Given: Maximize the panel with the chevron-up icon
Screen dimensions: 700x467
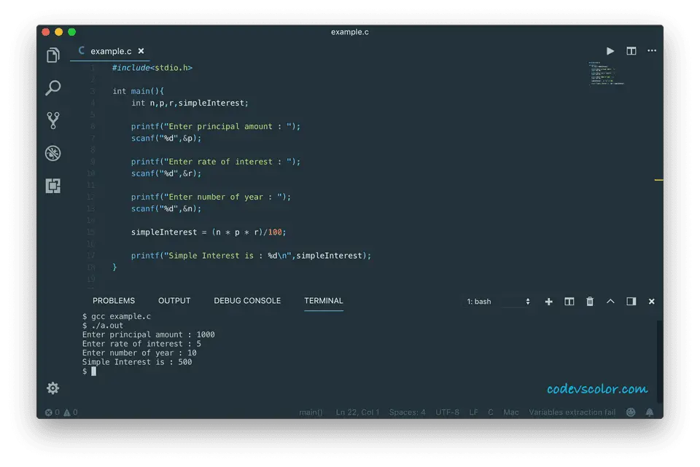Looking at the screenshot, I should (610, 302).
